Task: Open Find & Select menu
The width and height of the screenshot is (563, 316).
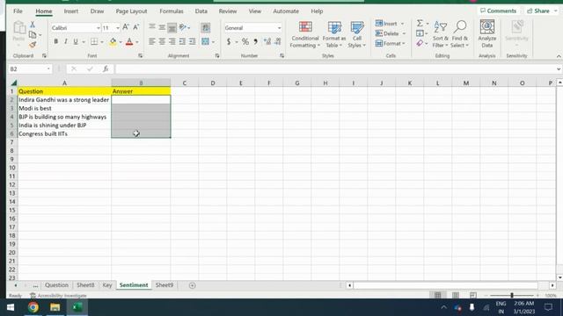Action: 460,34
